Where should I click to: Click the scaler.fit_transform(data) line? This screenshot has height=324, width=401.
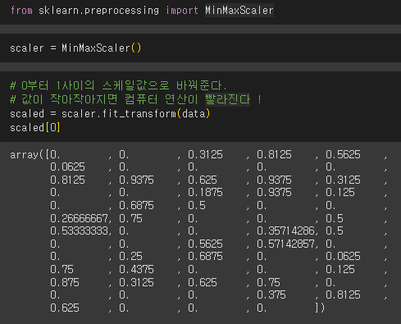(x=110, y=113)
